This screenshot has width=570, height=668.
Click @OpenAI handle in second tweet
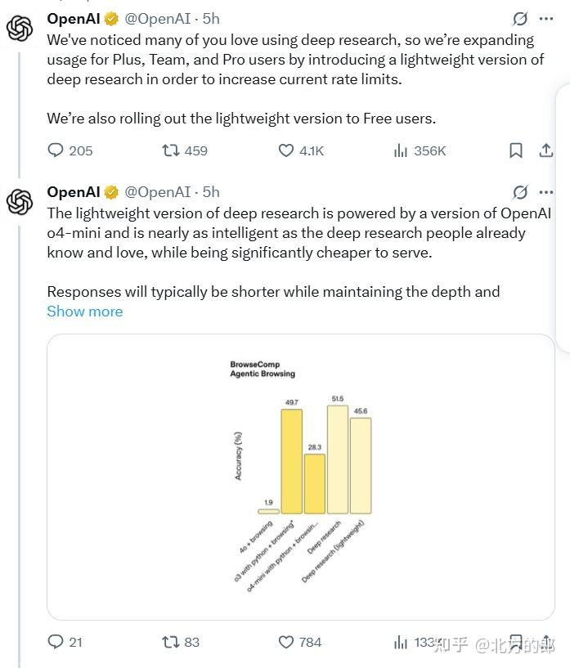click(159, 192)
